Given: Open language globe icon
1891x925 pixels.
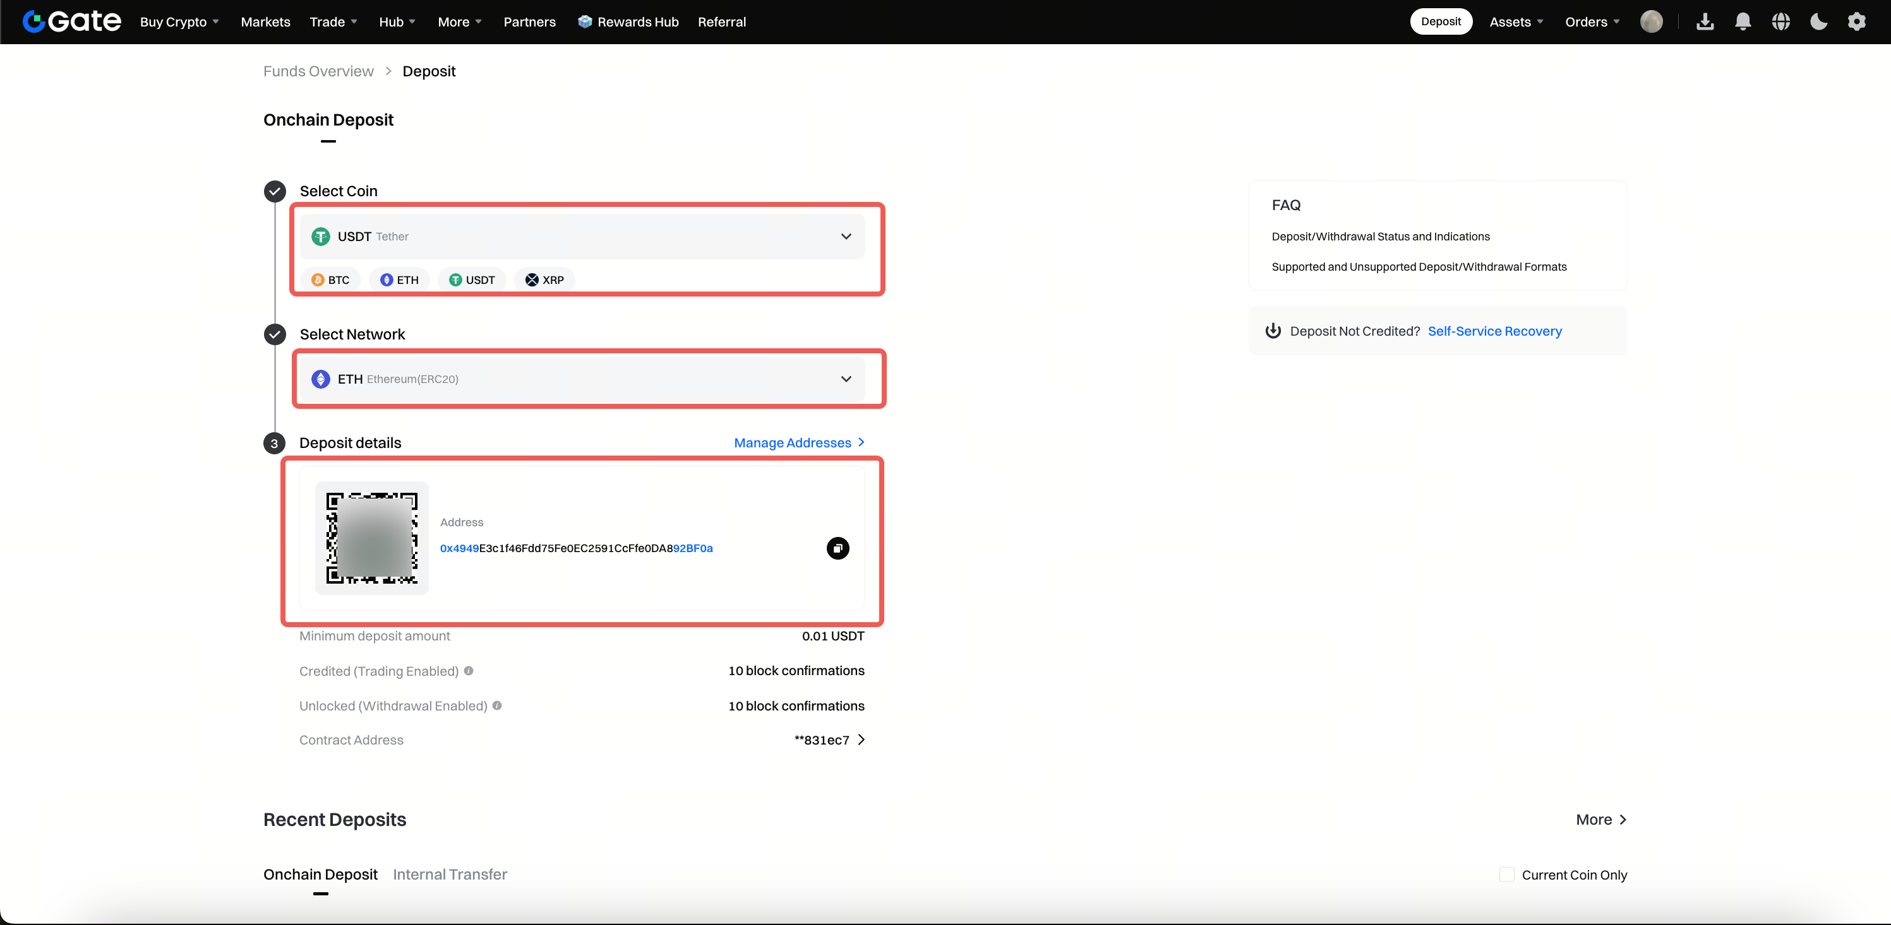Looking at the screenshot, I should (1781, 22).
